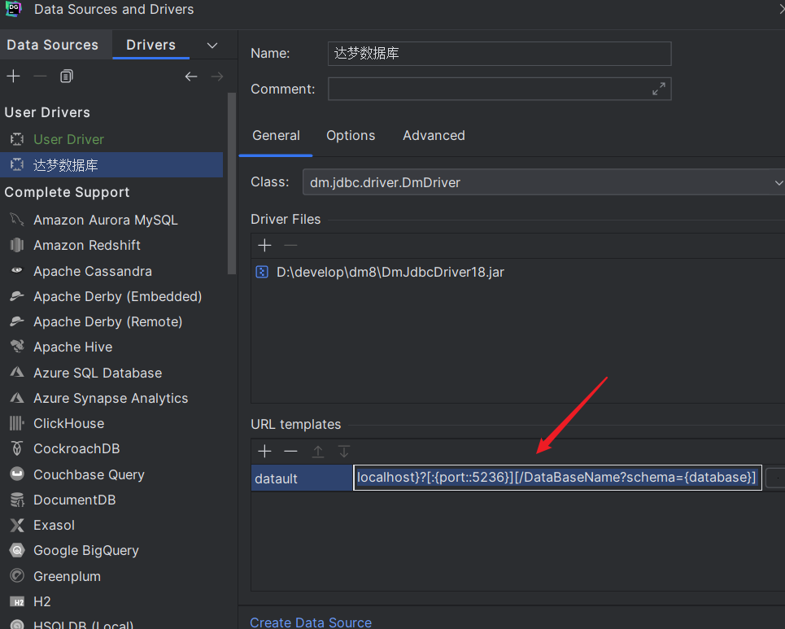Click the Apache Cassandra eye icon
The width and height of the screenshot is (785, 629).
click(x=17, y=270)
